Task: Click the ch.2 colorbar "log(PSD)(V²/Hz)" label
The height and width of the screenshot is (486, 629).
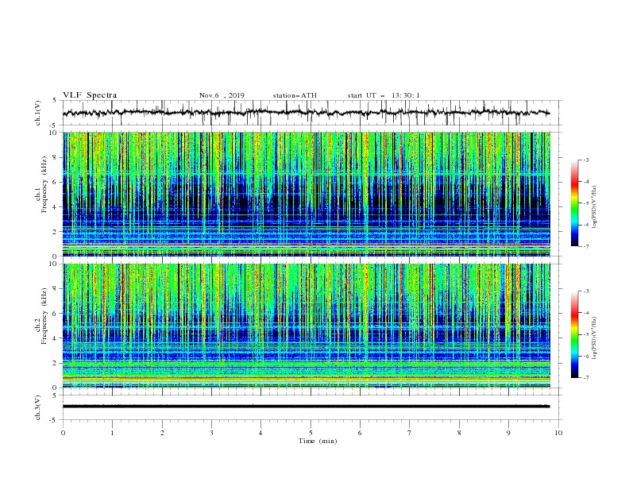Action: pyautogui.click(x=595, y=338)
